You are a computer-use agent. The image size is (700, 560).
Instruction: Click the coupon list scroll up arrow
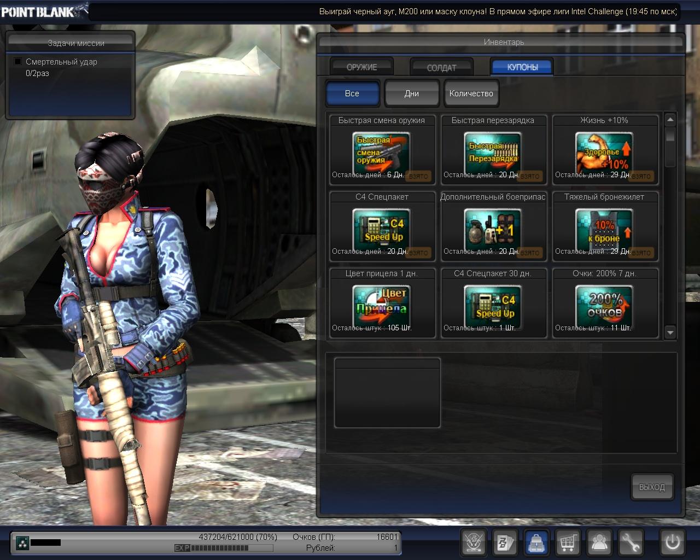(x=670, y=120)
